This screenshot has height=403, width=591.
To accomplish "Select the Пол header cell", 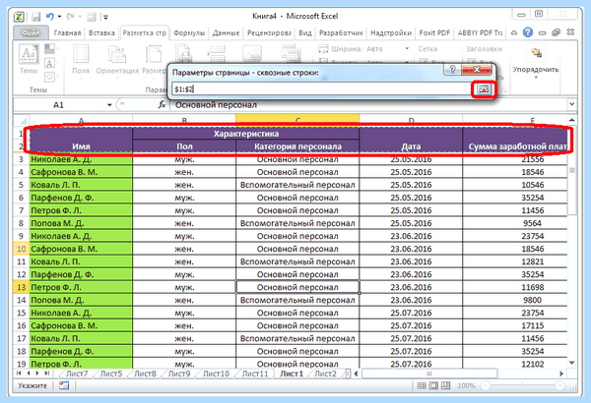I will tap(184, 146).
